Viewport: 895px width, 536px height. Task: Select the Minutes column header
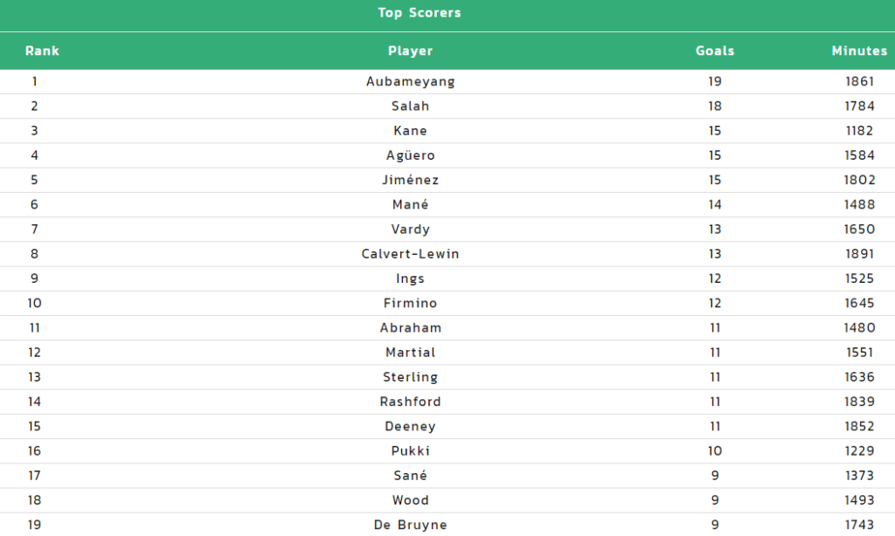859,51
